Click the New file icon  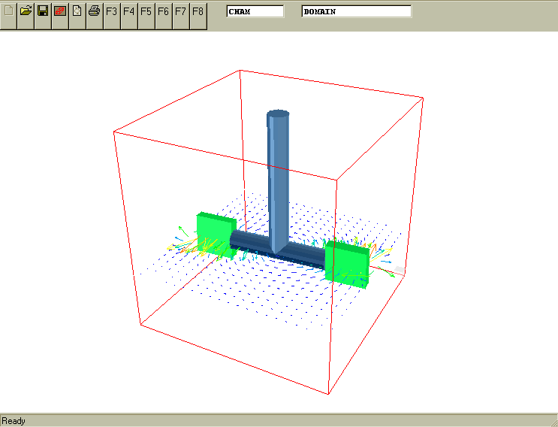click(8, 11)
